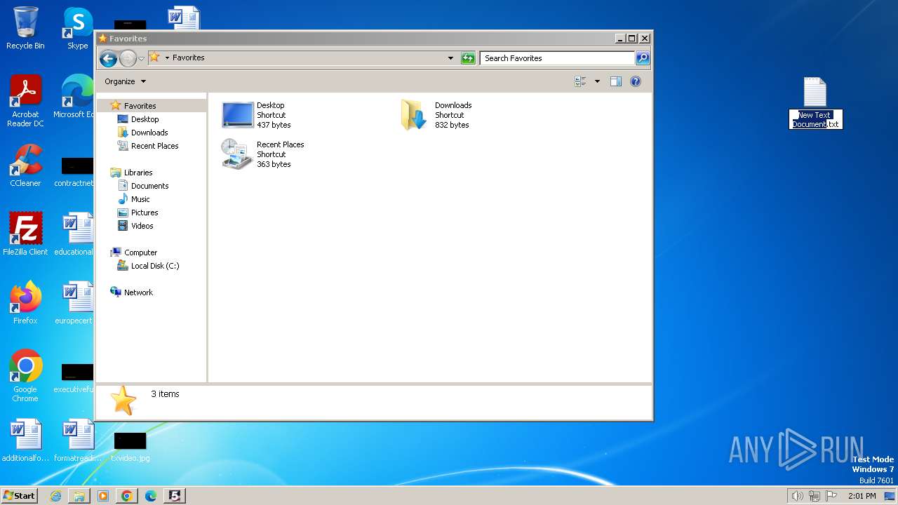Open the view options dropdown arrow
898x505 pixels.
(x=597, y=81)
